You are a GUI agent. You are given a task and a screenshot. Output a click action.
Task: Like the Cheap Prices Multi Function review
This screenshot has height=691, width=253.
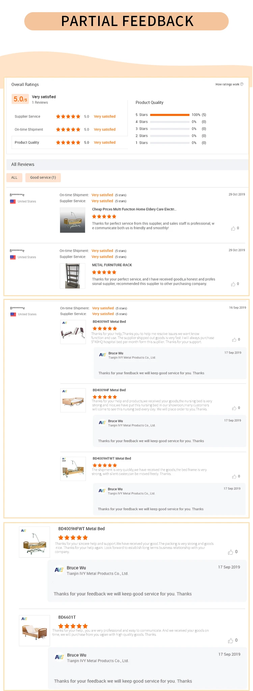coord(233,229)
